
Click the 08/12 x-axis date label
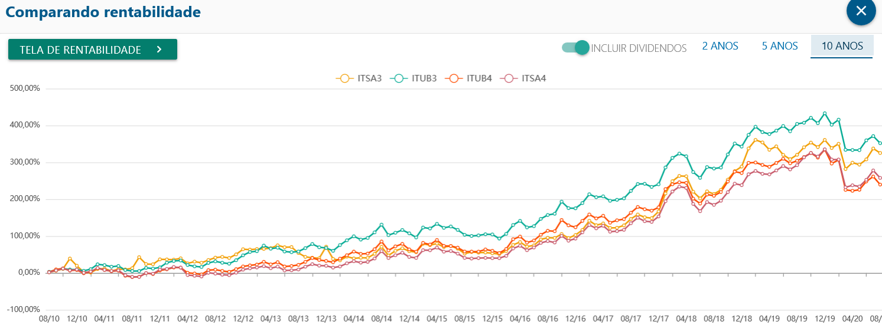(x=216, y=319)
